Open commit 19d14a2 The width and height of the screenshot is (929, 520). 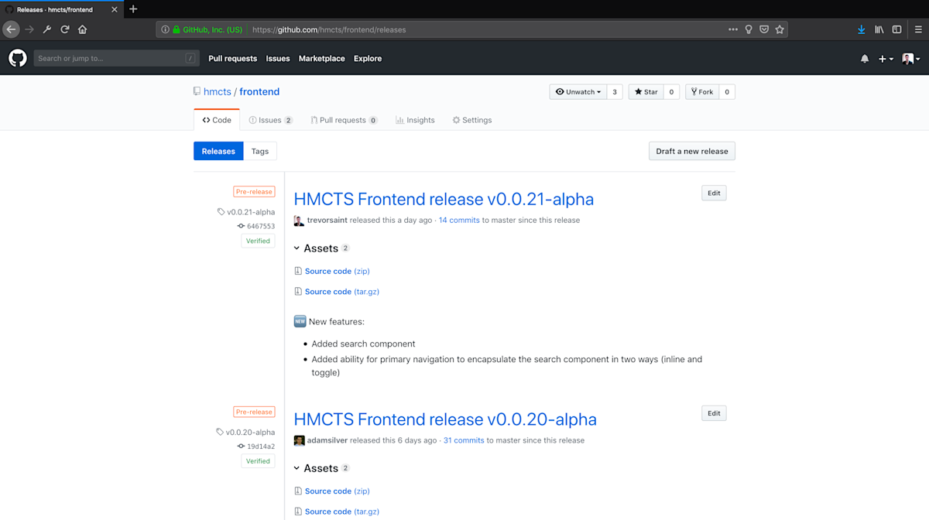click(x=256, y=446)
